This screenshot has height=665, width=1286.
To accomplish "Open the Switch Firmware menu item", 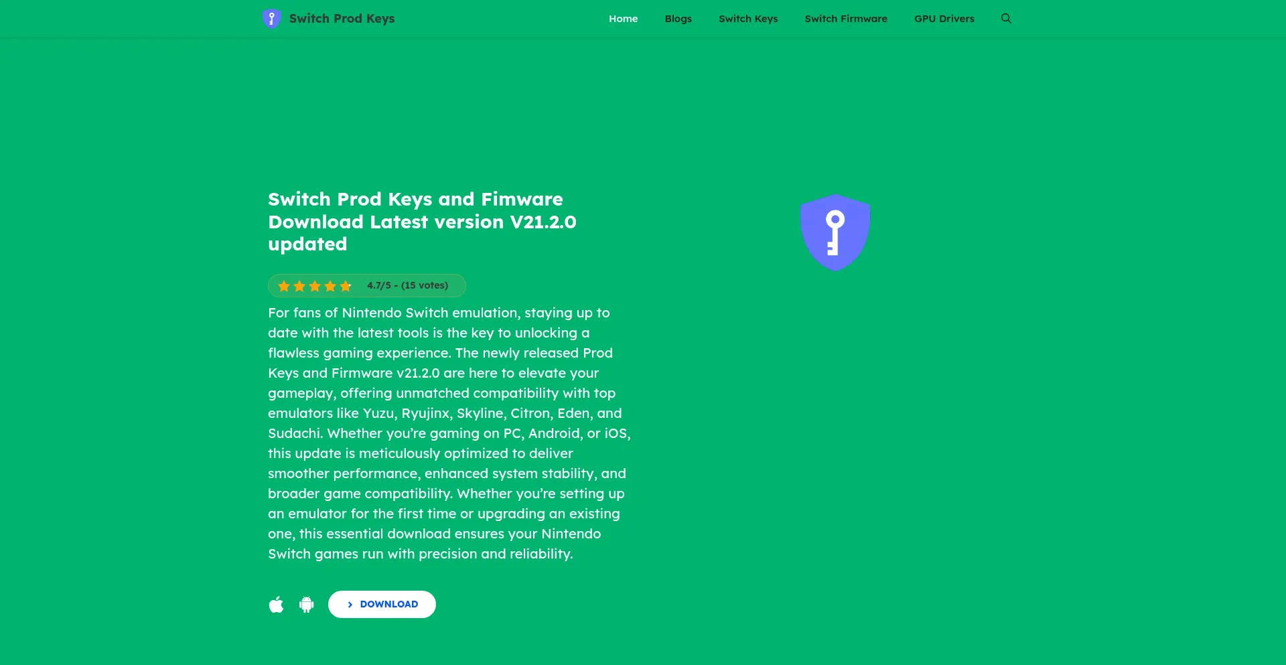I will [846, 19].
